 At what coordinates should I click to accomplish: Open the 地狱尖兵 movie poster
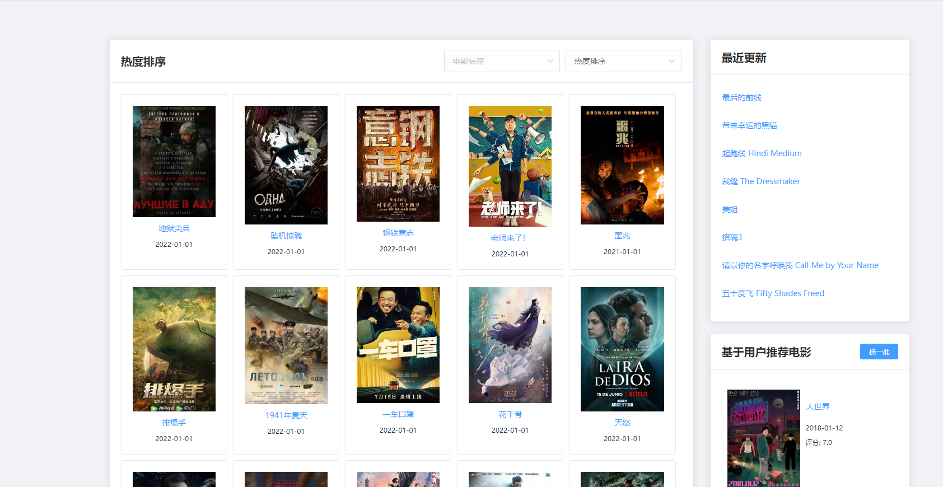174,161
